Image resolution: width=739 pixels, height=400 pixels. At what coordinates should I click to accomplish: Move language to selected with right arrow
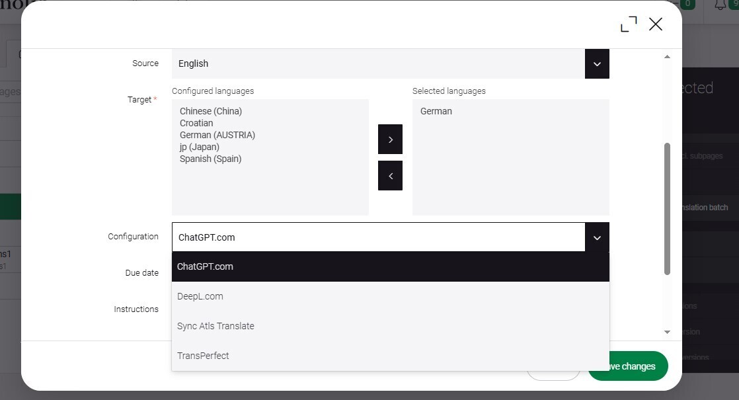(x=390, y=140)
